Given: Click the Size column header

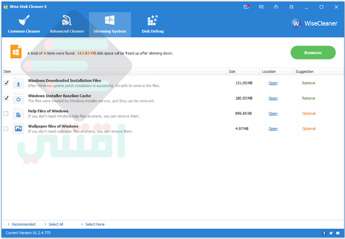Looking at the screenshot, I should (243, 71).
